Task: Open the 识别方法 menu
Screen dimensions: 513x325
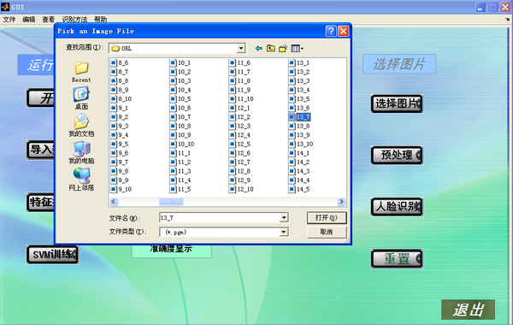Action: pyautogui.click(x=74, y=20)
